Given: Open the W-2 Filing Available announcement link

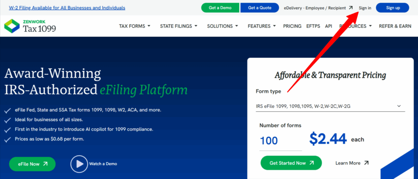Looking at the screenshot, I should (x=67, y=8).
